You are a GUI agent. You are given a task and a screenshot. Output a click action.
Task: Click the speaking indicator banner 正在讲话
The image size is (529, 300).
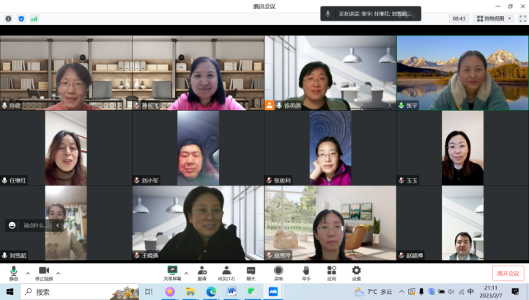[x=371, y=13]
